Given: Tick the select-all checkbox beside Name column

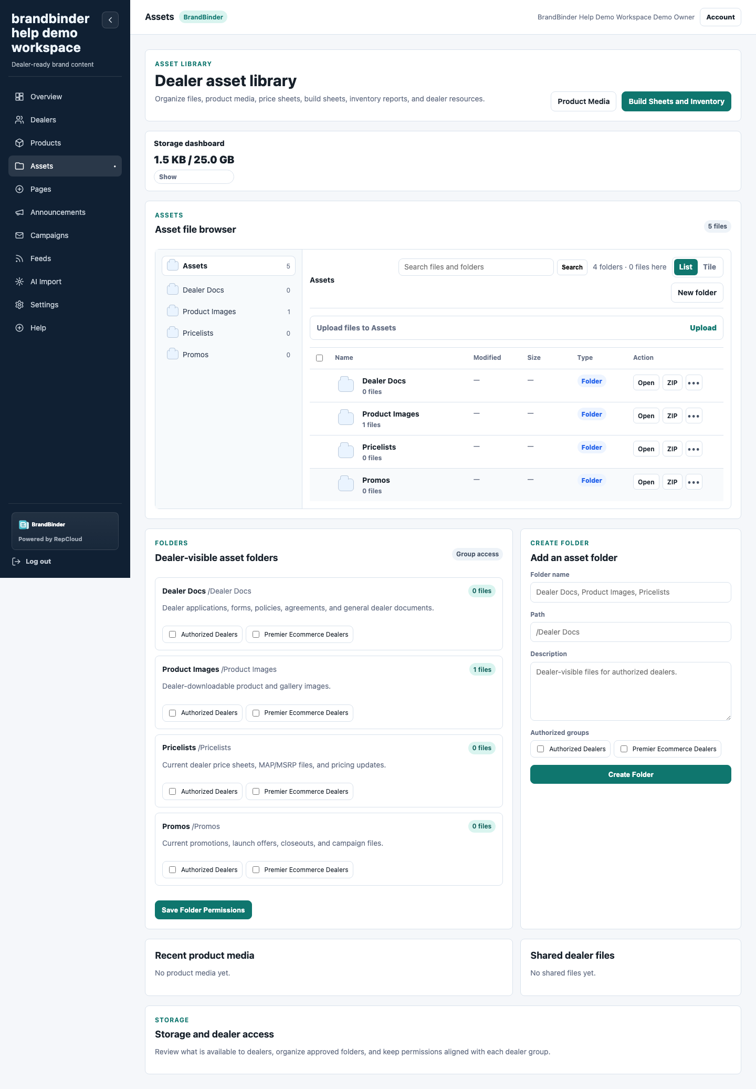Looking at the screenshot, I should coord(319,358).
